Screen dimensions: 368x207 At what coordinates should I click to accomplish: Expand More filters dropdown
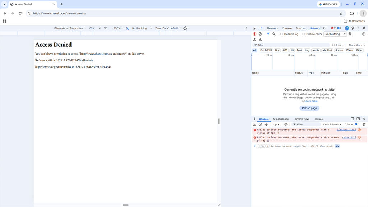[357, 45]
